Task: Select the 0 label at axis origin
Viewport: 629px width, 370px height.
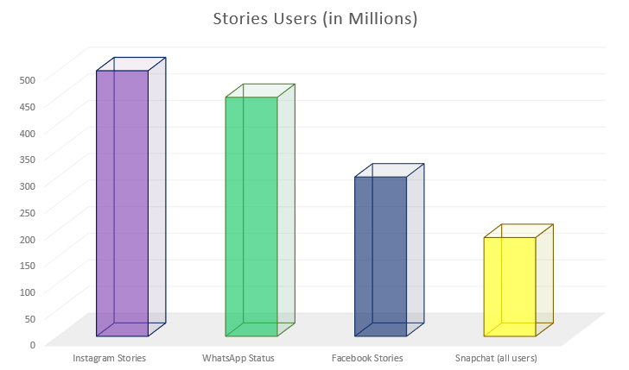Action: pyautogui.click(x=33, y=344)
